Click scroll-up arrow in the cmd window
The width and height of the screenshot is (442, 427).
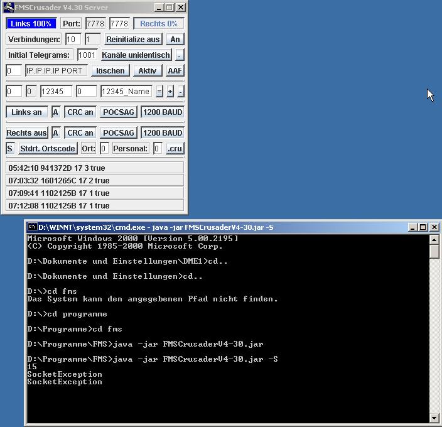[434, 239]
